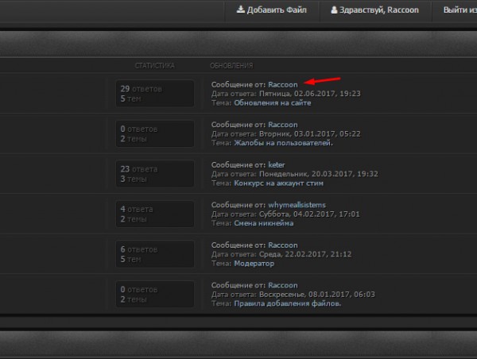477x359 pixels.
Task: Open the topic Обновления на сайте
Action: pyautogui.click(x=272, y=102)
